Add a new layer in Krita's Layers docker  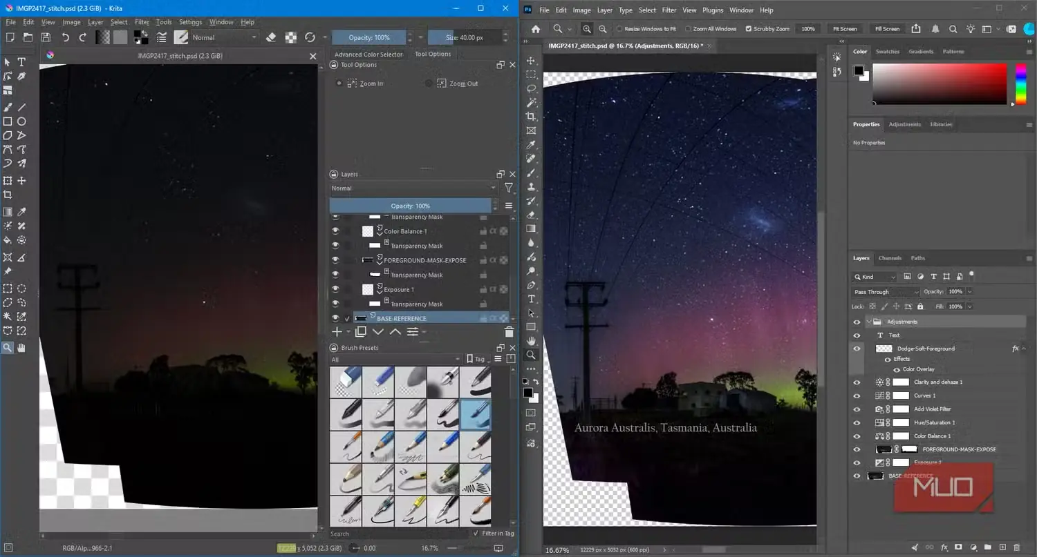point(337,332)
